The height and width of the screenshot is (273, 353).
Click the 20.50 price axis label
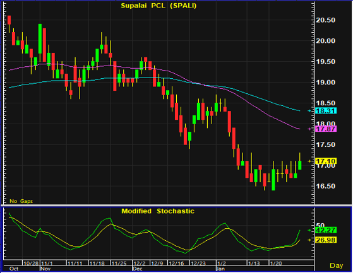[x=326, y=20]
